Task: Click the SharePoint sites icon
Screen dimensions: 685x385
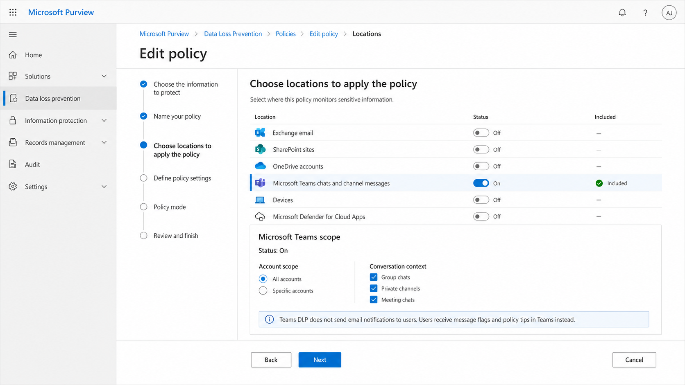Action: [260, 149]
